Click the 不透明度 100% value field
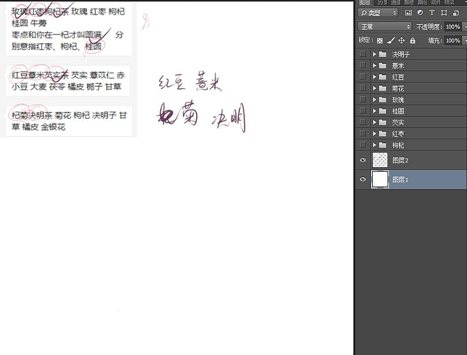This screenshot has height=355, width=467. (453, 26)
